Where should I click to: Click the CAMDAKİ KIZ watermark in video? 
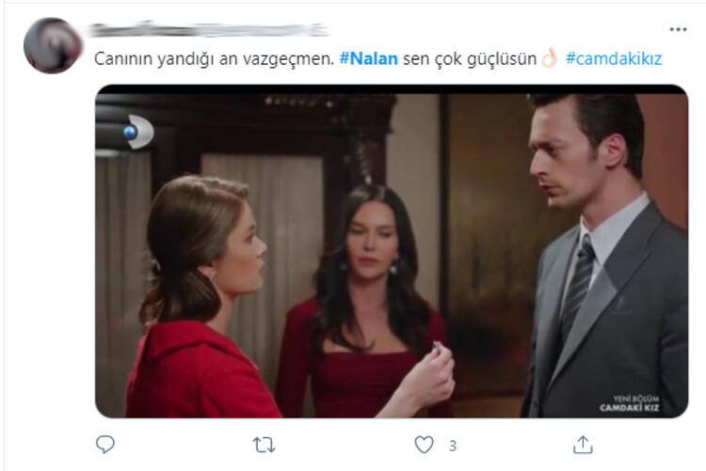(629, 403)
